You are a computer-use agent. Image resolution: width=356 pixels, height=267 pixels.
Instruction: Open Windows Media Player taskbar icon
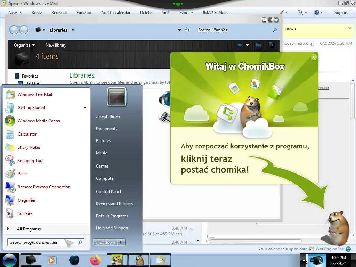52,260
